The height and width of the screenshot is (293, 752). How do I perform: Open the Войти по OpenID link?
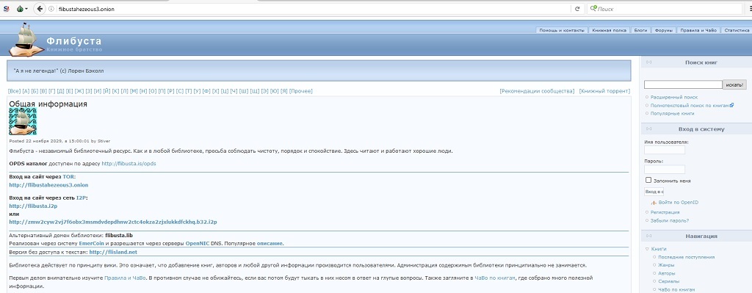(x=678, y=203)
